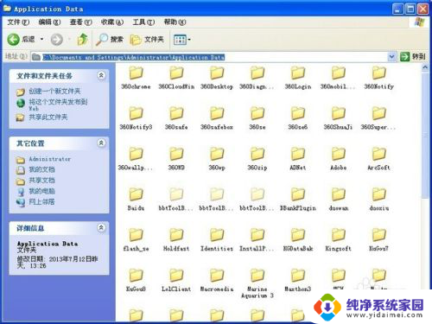Select the 360ShuaJi folder
Image resolution: width=432 pixels, height=324 pixels.
[x=338, y=118]
